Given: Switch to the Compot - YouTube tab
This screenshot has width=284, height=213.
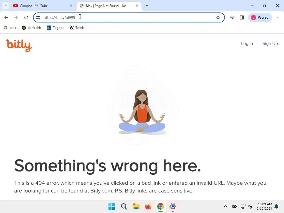Looking at the screenshot, I should (42, 6).
